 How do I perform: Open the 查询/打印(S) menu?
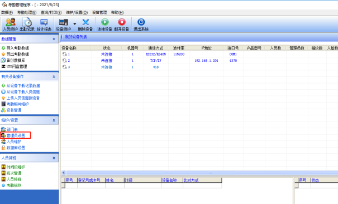[51, 12]
